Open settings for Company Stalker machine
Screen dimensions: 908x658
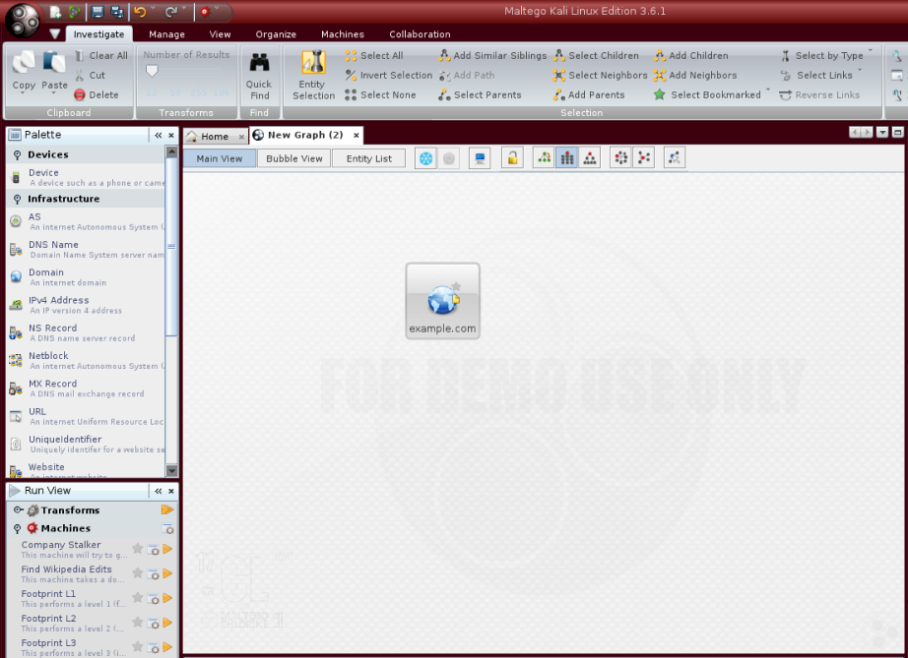(153, 549)
